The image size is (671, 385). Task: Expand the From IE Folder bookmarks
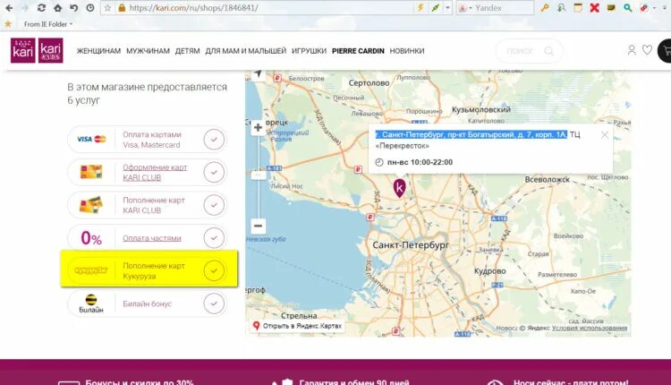[48, 24]
